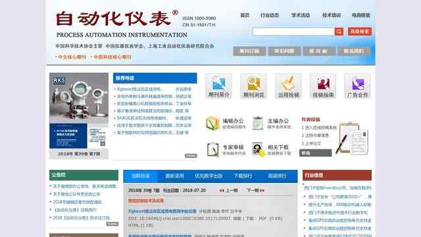Switch to the 当期目录 tab
Screen dimensions: 421x237
tap(141, 176)
